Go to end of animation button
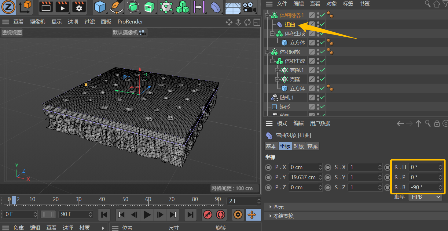The height and width of the screenshot is (231, 448). pyautogui.click(x=190, y=215)
